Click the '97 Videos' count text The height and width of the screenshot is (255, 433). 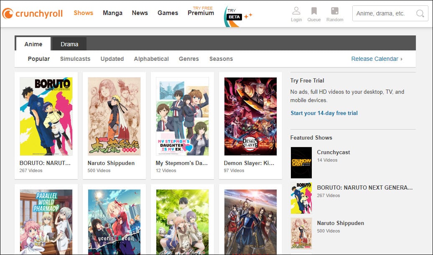click(x=234, y=170)
